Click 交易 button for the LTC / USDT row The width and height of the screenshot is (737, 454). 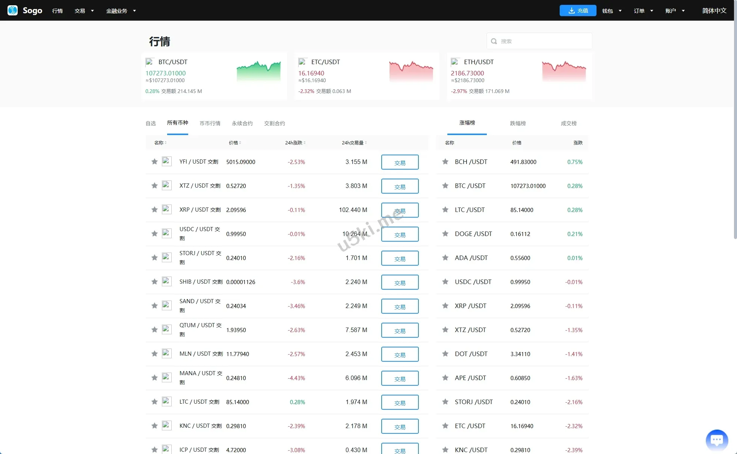pos(400,402)
